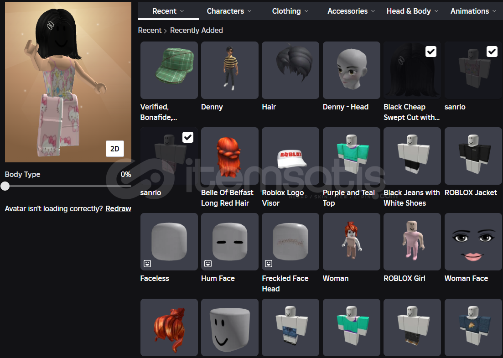Image resolution: width=503 pixels, height=358 pixels.
Task: Click the Recent breadcrumb link
Action: point(150,30)
